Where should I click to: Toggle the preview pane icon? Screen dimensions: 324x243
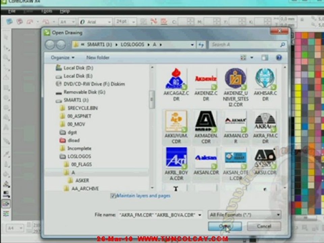(265, 58)
